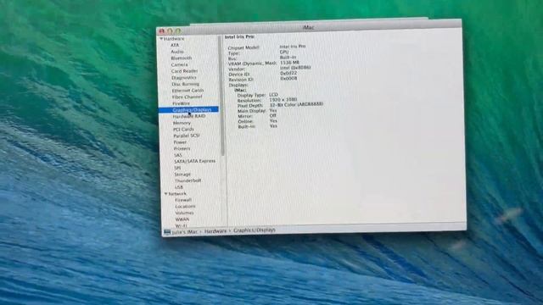Select Thunderbolt in the sidebar
The width and height of the screenshot is (543, 305).
[x=188, y=180]
